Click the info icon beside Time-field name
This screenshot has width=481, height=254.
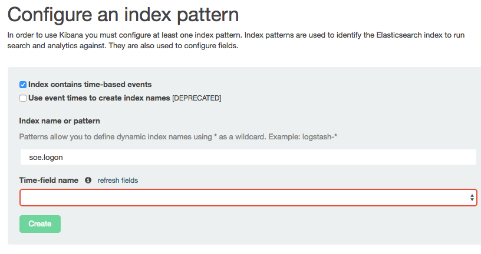coord(88,181)
